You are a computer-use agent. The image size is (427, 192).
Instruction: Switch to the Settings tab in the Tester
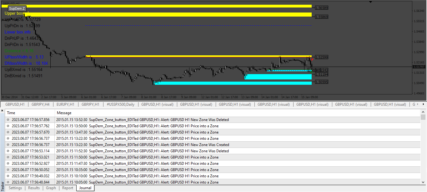[x=15, y=188]
